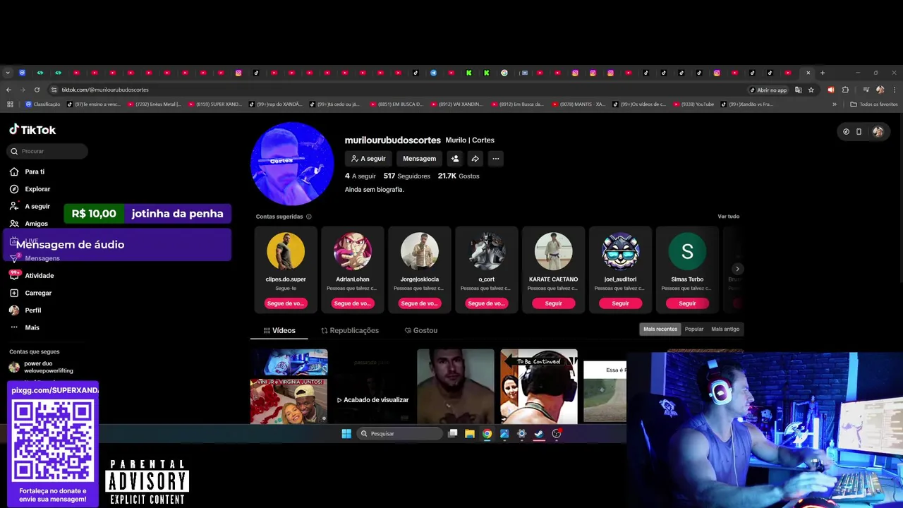Viewport: 903px width, 508px height.
Task: Open File Explorer in taskbar
Action: (x=470, y=434)
